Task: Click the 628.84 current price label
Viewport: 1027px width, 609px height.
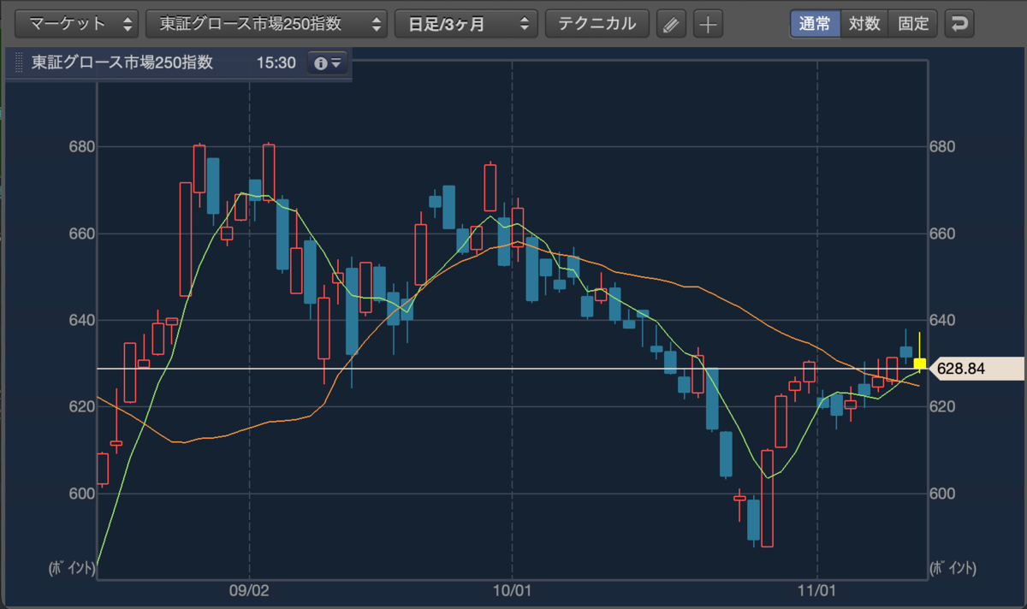Action: pos(978,369)
